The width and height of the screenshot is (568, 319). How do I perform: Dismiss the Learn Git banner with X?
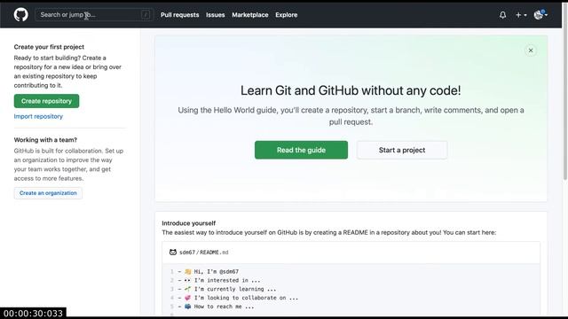[x=531, y=51]
